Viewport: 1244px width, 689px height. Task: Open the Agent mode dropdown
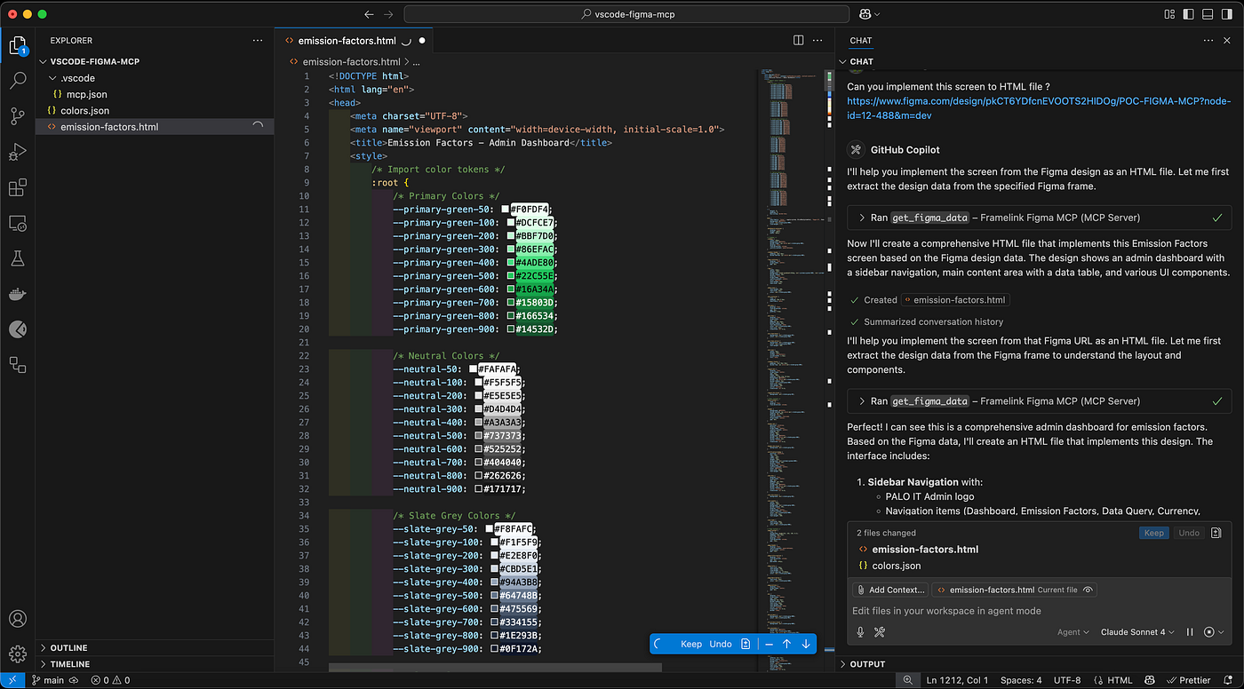click(x=1073, y=632)
